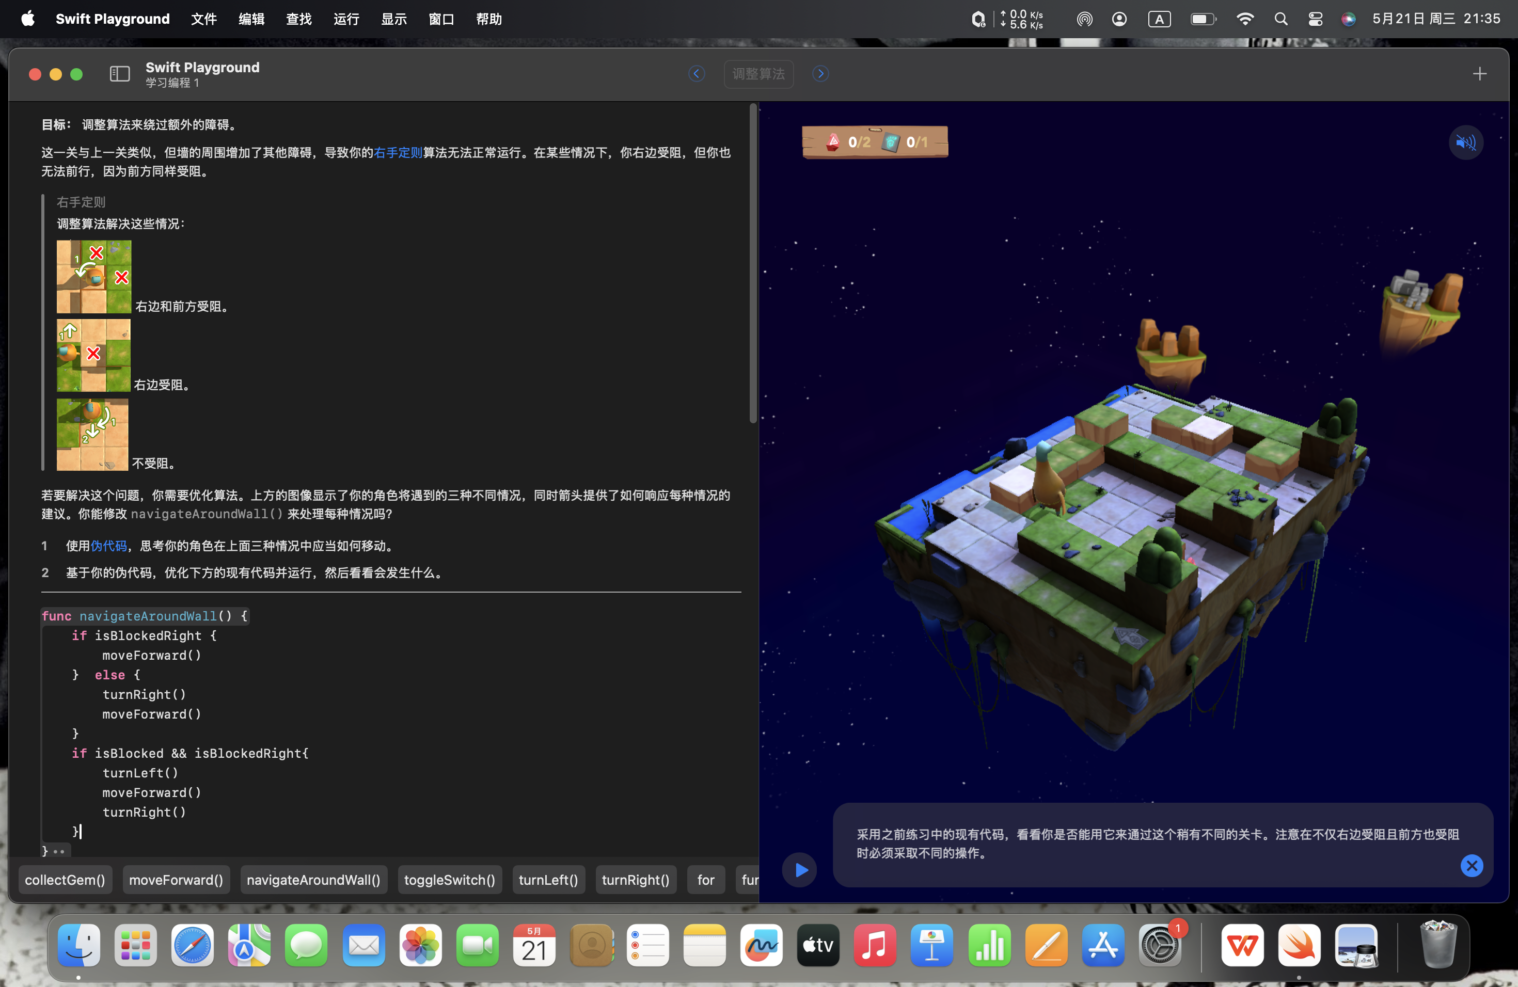Open the 文件 menu
Viewport: 1518px width, 987px height.
tap(204, 19)
